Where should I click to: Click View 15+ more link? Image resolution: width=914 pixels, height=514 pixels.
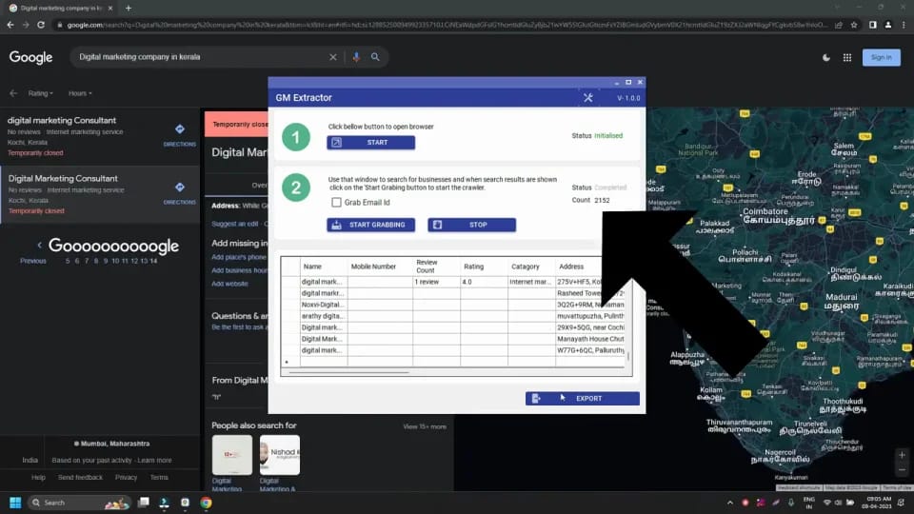pos(425,426)
